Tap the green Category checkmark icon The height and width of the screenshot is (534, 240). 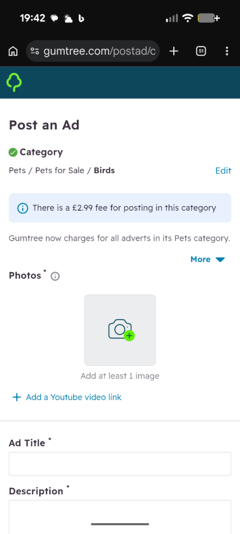pos(13,152)
